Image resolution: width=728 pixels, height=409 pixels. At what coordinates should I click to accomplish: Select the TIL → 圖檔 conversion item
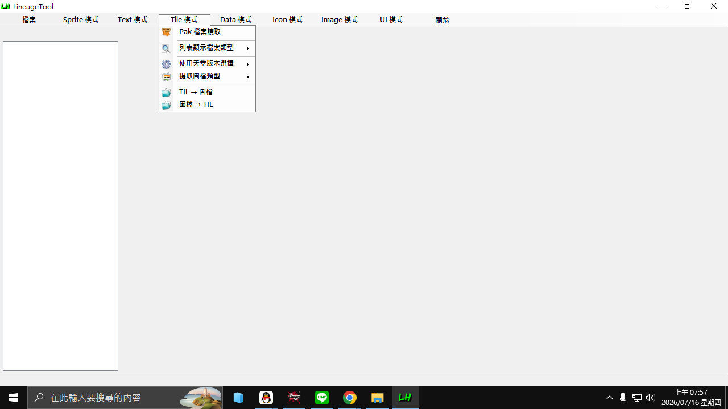[207, 92]
